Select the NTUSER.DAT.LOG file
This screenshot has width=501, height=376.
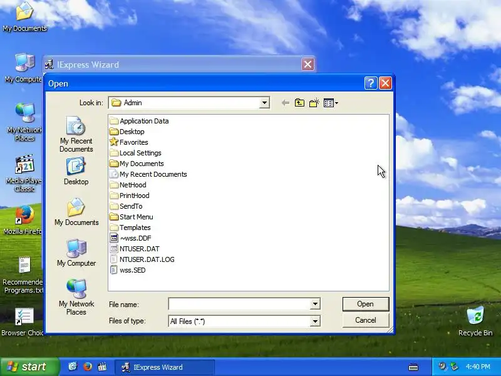click(x=142, y=259)
